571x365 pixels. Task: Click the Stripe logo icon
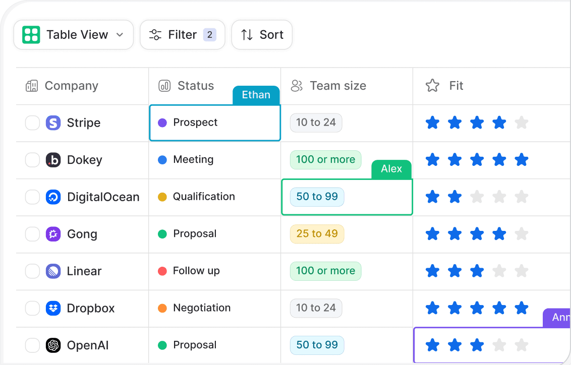coord(53,123)
